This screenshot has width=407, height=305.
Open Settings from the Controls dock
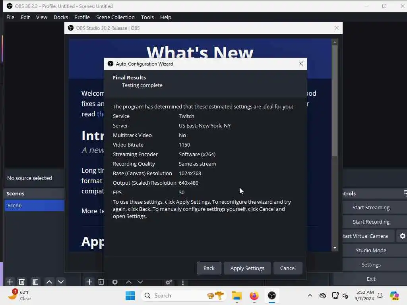[x=371, y=264]
